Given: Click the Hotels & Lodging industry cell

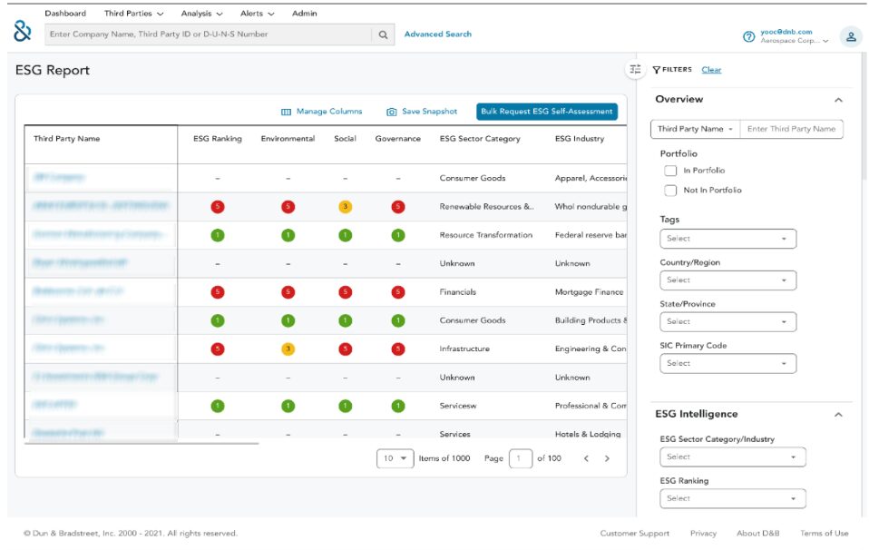Looking at the screenshot, I should tap(588, 434).
